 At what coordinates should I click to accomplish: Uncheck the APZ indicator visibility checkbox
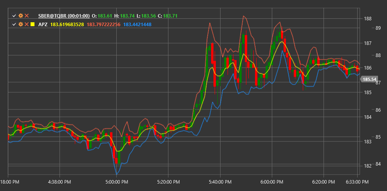pos(14,24)
